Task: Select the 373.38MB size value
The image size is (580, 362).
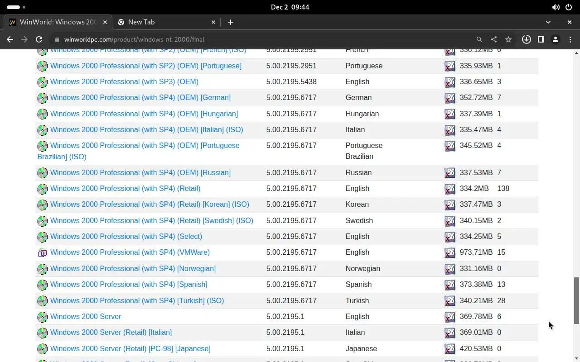Action: 476,284
